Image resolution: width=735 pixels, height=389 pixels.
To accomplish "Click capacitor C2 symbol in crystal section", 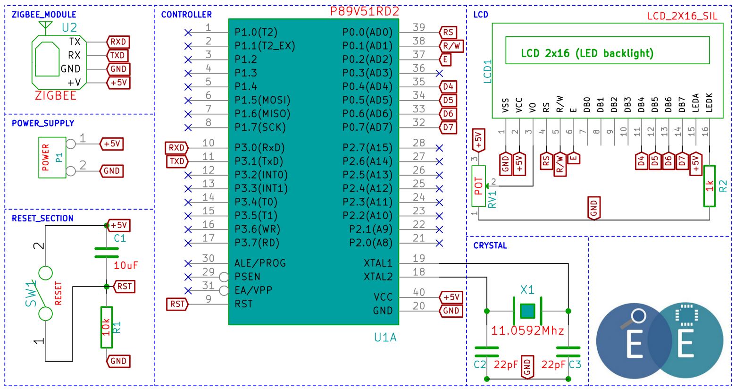I will pos(486,351).
